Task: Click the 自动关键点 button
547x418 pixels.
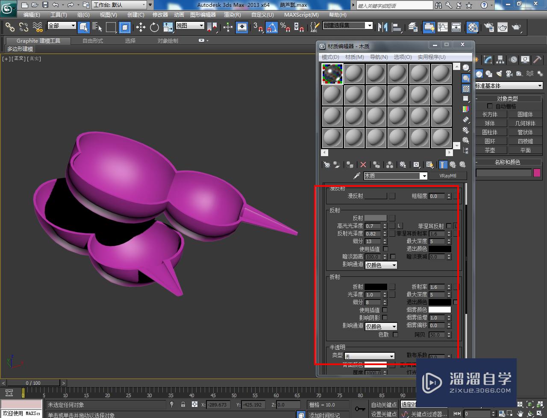Action: (x=384, y=405)
